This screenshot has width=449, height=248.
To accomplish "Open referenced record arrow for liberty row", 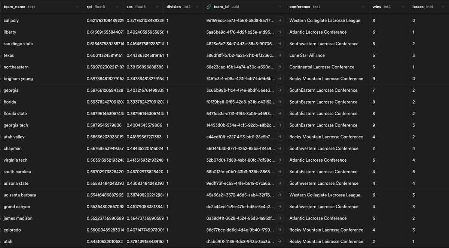I will point(280,32).
